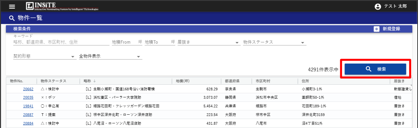Expand the 契約形態 dropdown
Image resolution: width=418 pixels, height=128 pixels.
point(45,56)
